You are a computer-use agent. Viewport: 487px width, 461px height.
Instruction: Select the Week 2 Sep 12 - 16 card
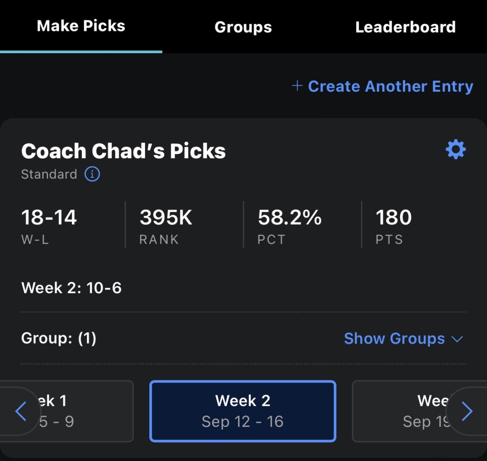243,411
